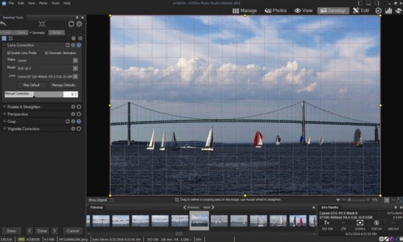Screen dimensions: 403x242
Task: Click the actual size icon near zoom percentage
Action: point(393,200)
